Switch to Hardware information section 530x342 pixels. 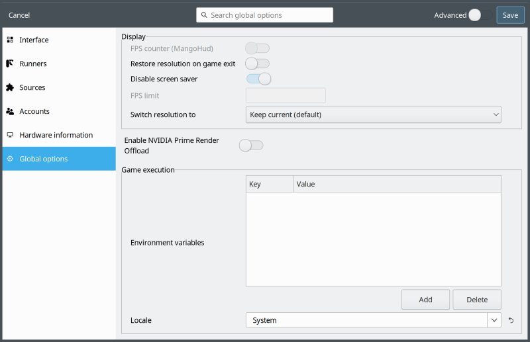56,136
